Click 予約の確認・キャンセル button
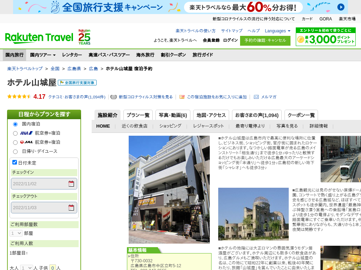 click(265, 41)
